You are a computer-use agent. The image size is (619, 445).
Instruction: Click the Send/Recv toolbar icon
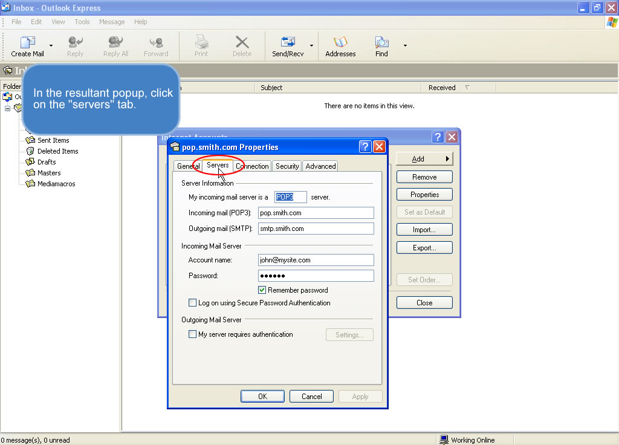288,43
